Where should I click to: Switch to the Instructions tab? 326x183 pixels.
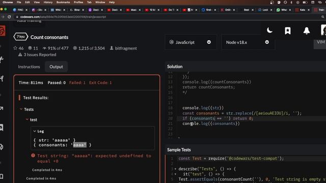(29, 67)
